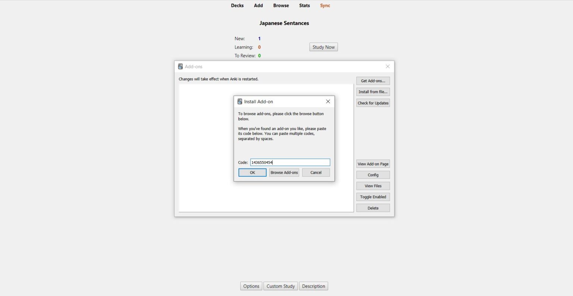View the Stats page
Screen dimensions: 573x296
point(304,5)
